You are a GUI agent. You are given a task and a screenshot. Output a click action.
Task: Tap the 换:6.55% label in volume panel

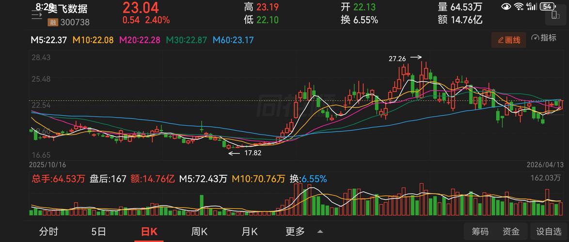click(x=308, y=179)
